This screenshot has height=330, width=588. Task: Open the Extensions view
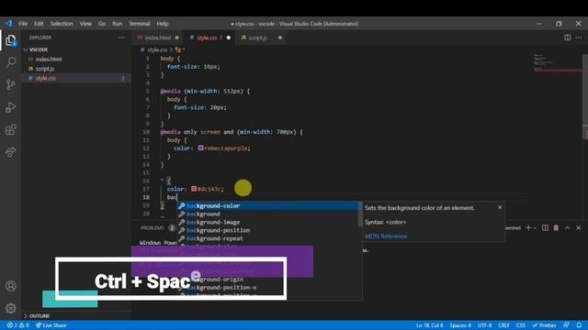pyautogui.click(x=11, y=130)
